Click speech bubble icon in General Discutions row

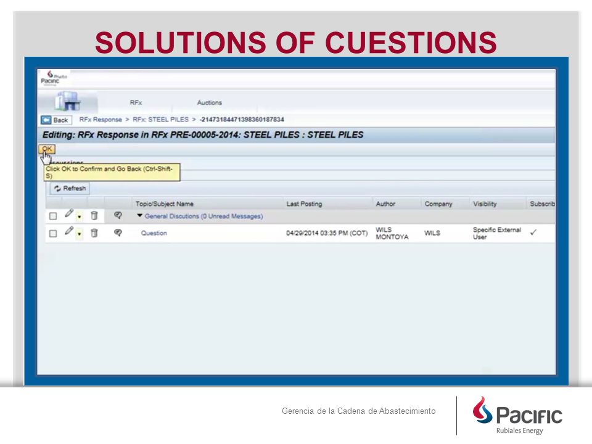[x=118, y=216]
